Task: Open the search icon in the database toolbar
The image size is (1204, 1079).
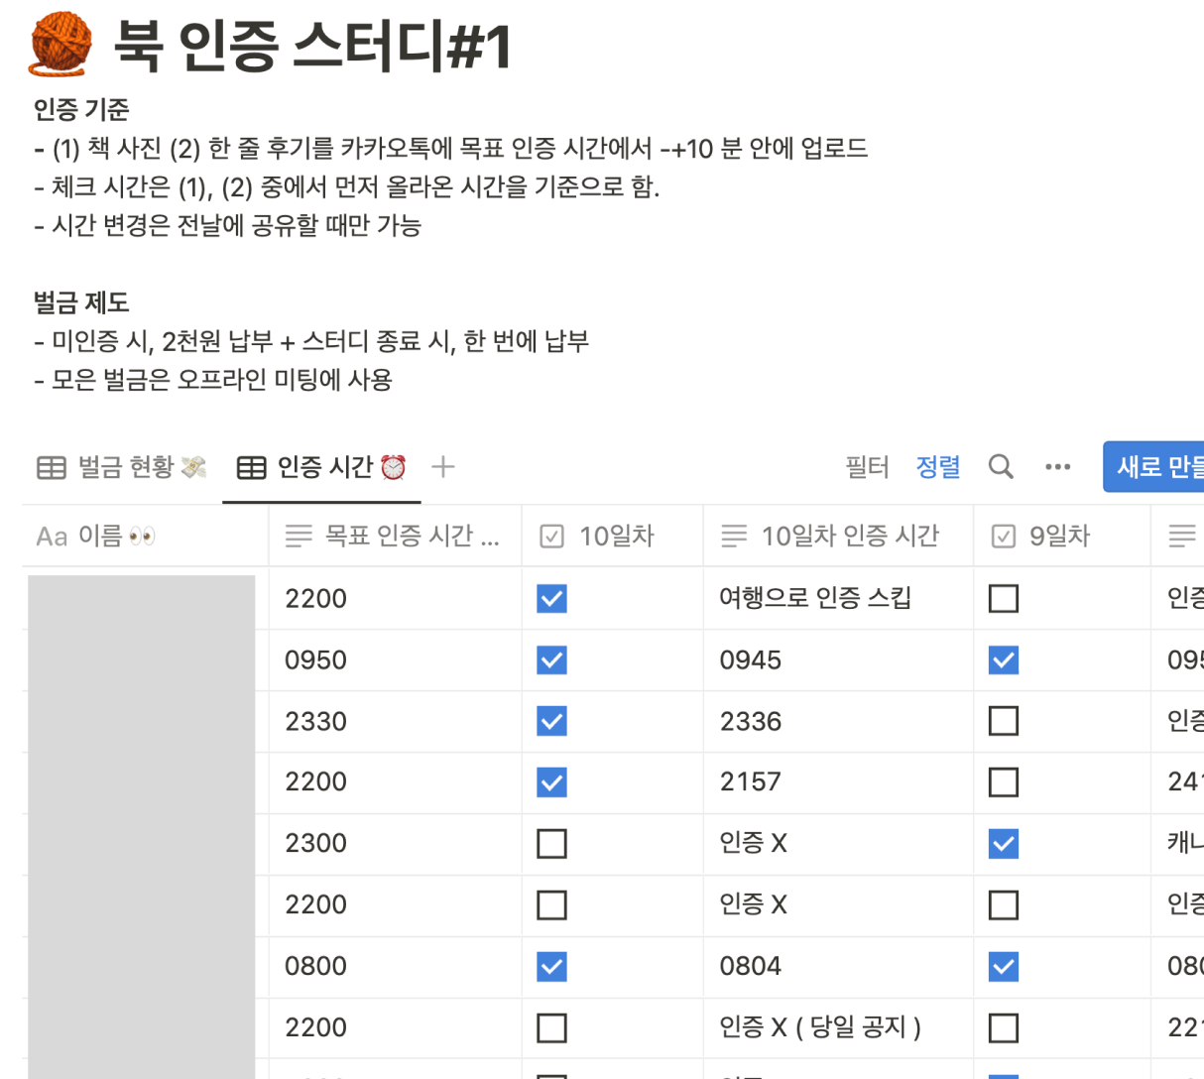Action: pyautogui.click(x=1001, y=466)
